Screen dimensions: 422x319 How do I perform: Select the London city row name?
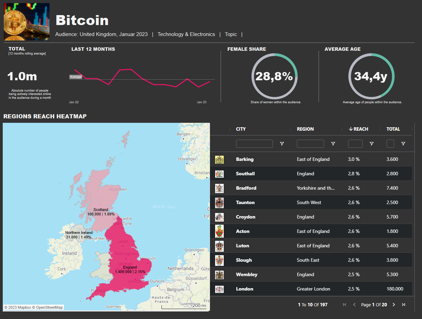pyautogui.click(x=245, y=289)
